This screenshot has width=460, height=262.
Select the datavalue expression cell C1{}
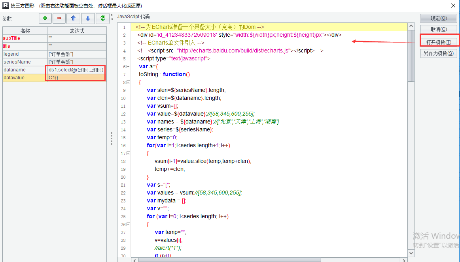click(x=76, y=78)
